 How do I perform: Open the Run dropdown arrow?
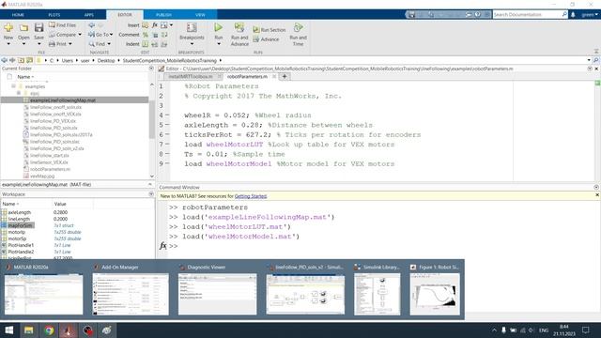tap(219, 44)
